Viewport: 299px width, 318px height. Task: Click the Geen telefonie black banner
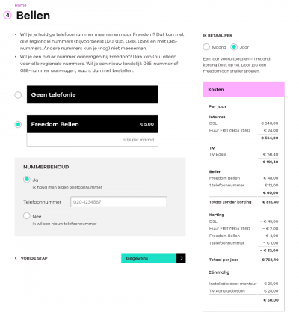93,94
